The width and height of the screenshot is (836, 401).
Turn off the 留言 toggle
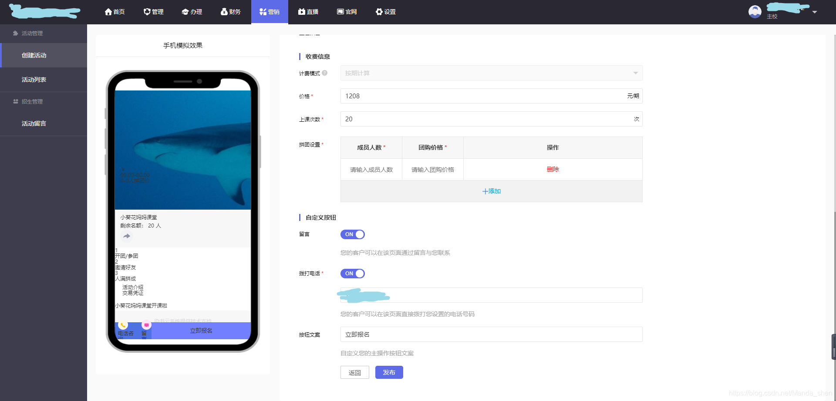point(353,234)
